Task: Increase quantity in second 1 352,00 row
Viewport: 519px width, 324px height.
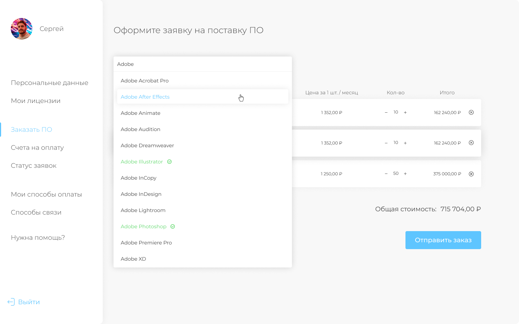Action: pyautogui.click(x=405, y=143)
